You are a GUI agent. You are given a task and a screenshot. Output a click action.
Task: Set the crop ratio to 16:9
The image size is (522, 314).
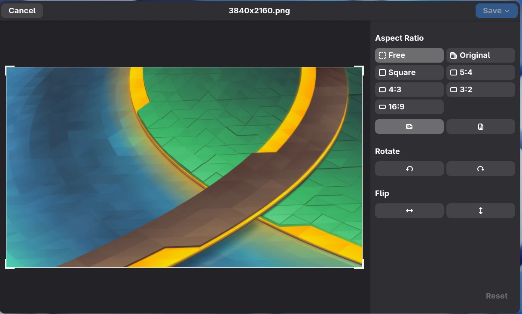(x=409, y=107)
